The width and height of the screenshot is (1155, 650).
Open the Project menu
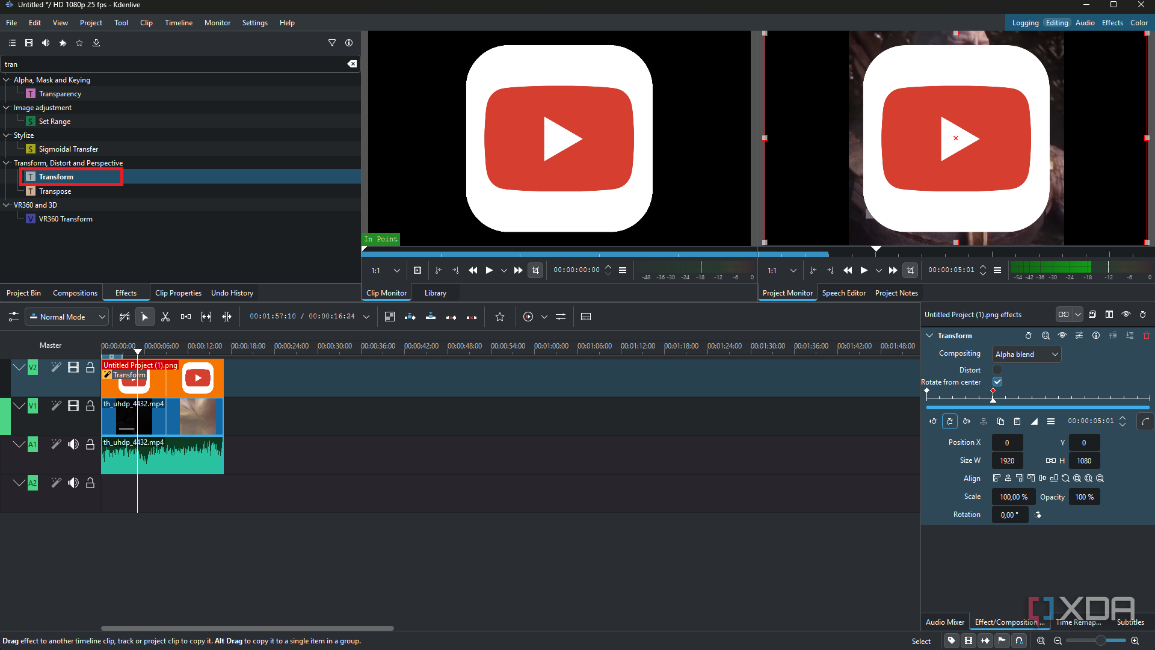pos(91,23)
